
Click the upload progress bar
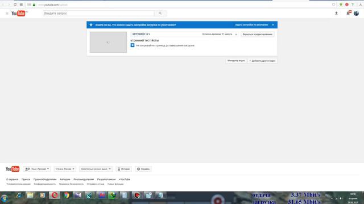point(184,34)
